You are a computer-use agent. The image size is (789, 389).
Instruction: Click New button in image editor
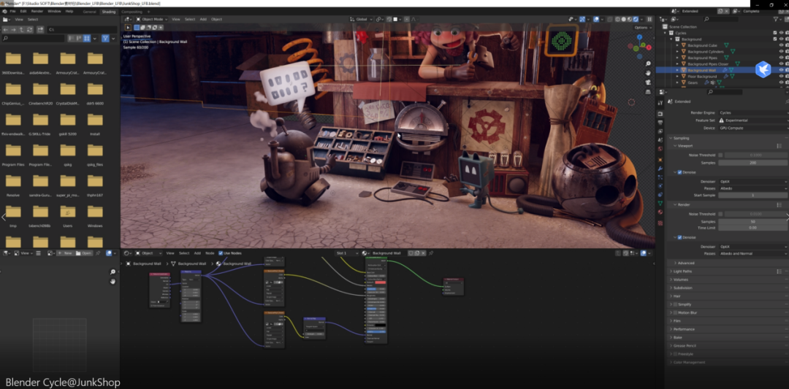pyautogui.click(x=66, y=253)
